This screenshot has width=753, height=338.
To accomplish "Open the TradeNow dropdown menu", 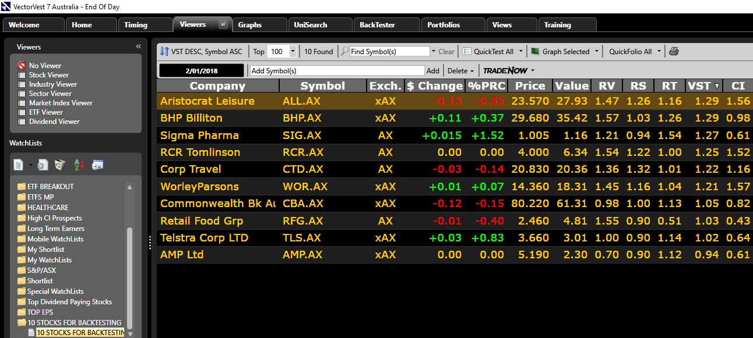I will pyautogui.click(x=533, y=70).
